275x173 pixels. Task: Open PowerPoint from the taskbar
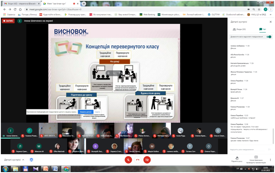46,169
